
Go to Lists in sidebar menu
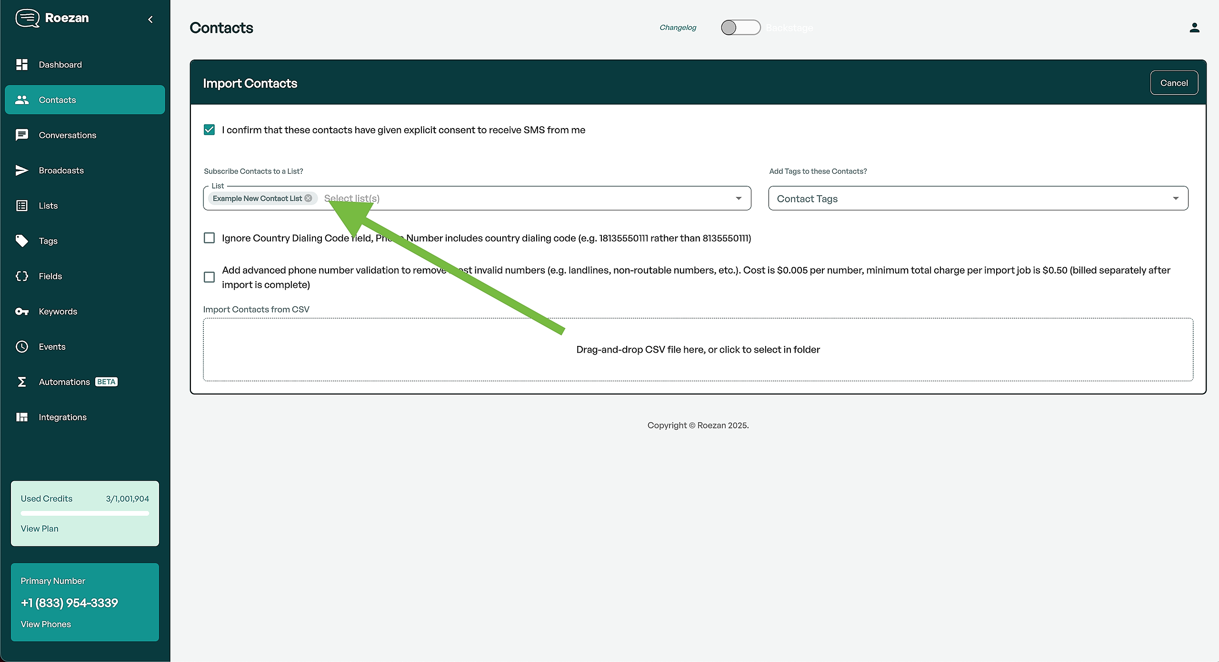click(x=48, y=206)
